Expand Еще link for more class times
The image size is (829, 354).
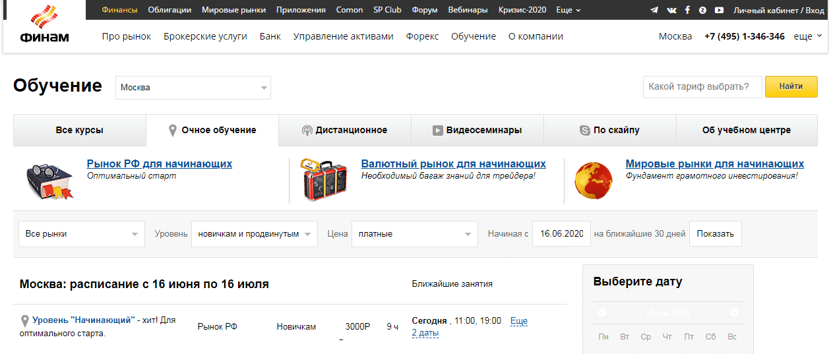pos(519,321)
